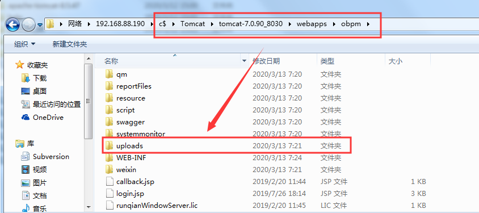Screen dimensions: 479x213
Task: Click the login.jsp file icon
Action: tap(110, 193)
